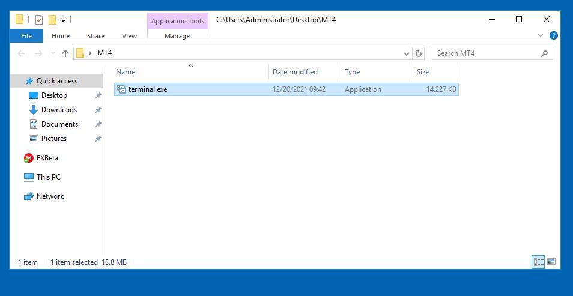Select Network in the navigation pane

click(x=50, y=196)
